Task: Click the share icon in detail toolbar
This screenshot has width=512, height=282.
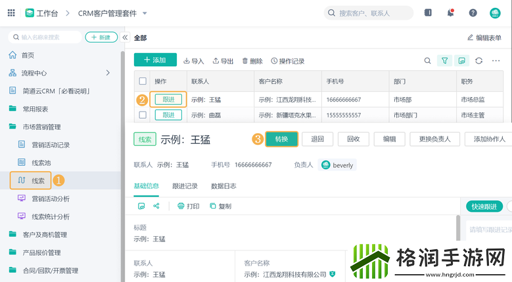Action: pyautogui.click(x=156, y=206)
